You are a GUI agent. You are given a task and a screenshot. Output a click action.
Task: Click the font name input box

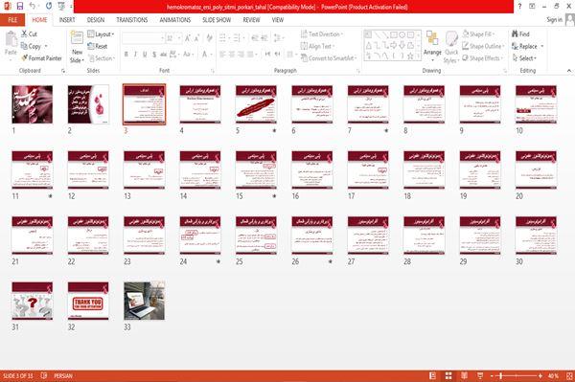coord(143,38)
